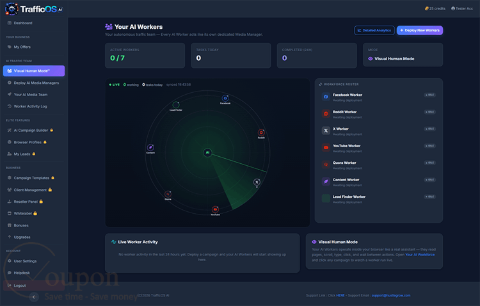The width and height of the screenshot is (480, 306).
Task: Click IDLE badge for X Worker
Action: pos(430,129)
